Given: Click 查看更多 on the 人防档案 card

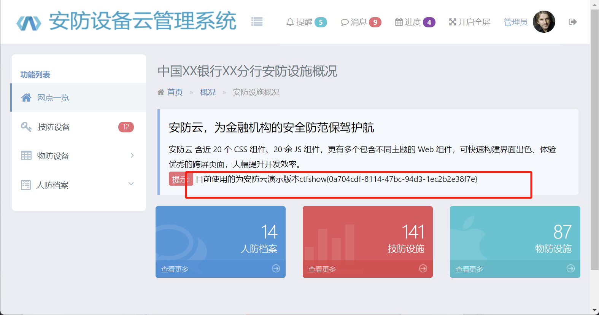Looking at the screenshot, I should (175, 269).
